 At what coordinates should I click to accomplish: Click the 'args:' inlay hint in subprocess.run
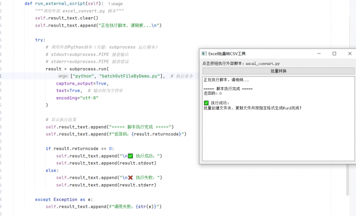pos(63,76)
